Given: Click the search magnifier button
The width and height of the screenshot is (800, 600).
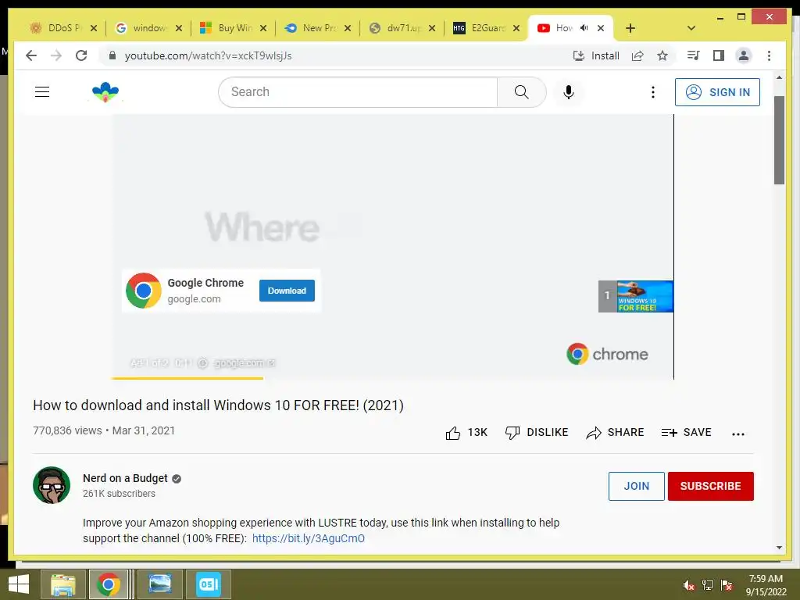Looking at the screenshot, I should tap(521, 92).
